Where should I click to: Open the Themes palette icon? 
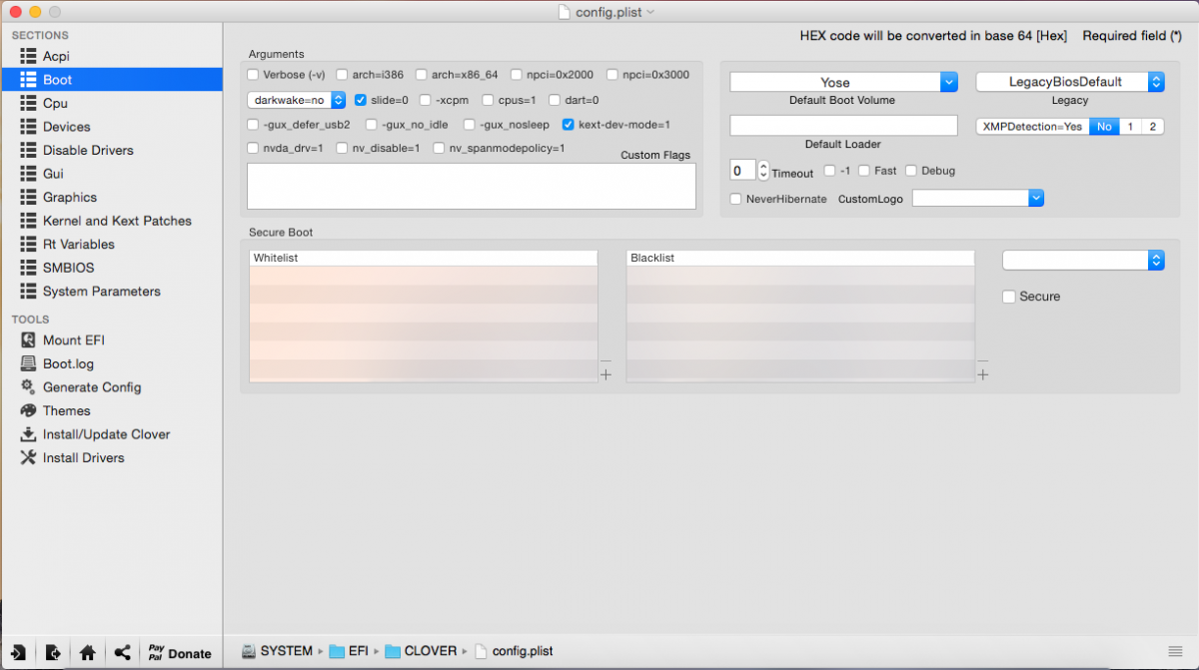[x=28, y=411]
